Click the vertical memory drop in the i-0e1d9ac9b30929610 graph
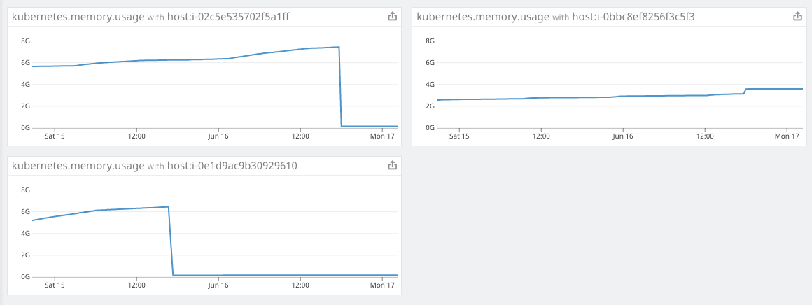Viewport: 812px width, 305px height. tap(171, 241)
